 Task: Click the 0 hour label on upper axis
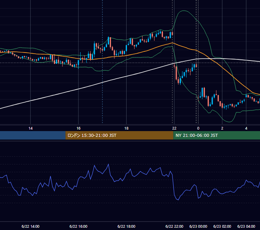198,128
